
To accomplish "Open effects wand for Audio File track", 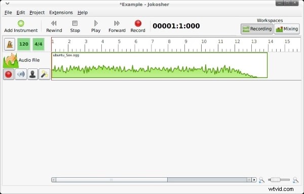I will click(x=45, y=74).
